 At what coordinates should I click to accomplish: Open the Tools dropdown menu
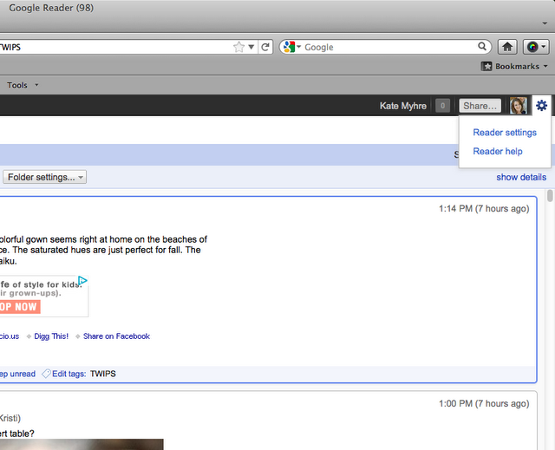[x=23, y=85]
